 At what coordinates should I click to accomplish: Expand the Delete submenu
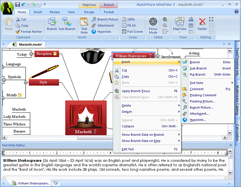147,106
